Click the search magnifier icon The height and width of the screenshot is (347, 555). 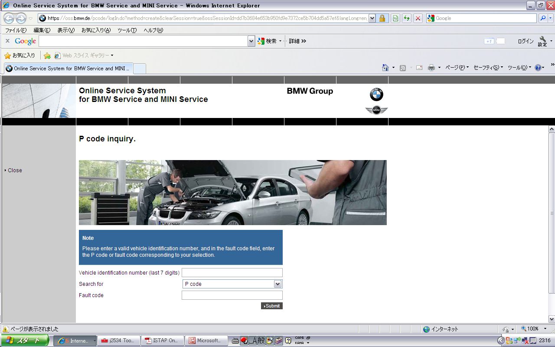(x=543, y=18)
